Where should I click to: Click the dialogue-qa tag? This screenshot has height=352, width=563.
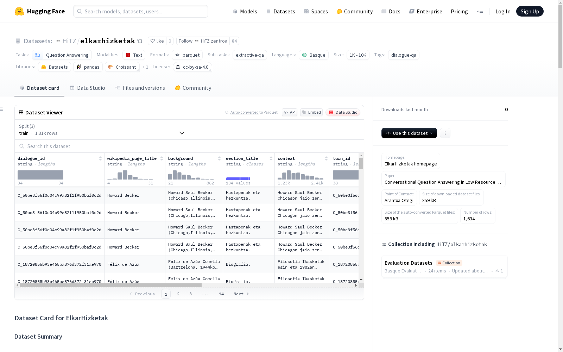pyautogui.click(x=404, y=55)
